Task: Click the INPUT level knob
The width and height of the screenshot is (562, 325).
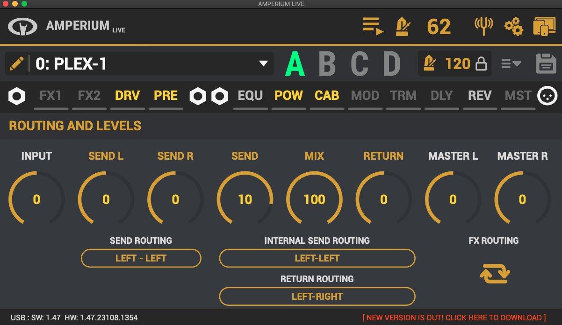Action: [x=36, y=199]
